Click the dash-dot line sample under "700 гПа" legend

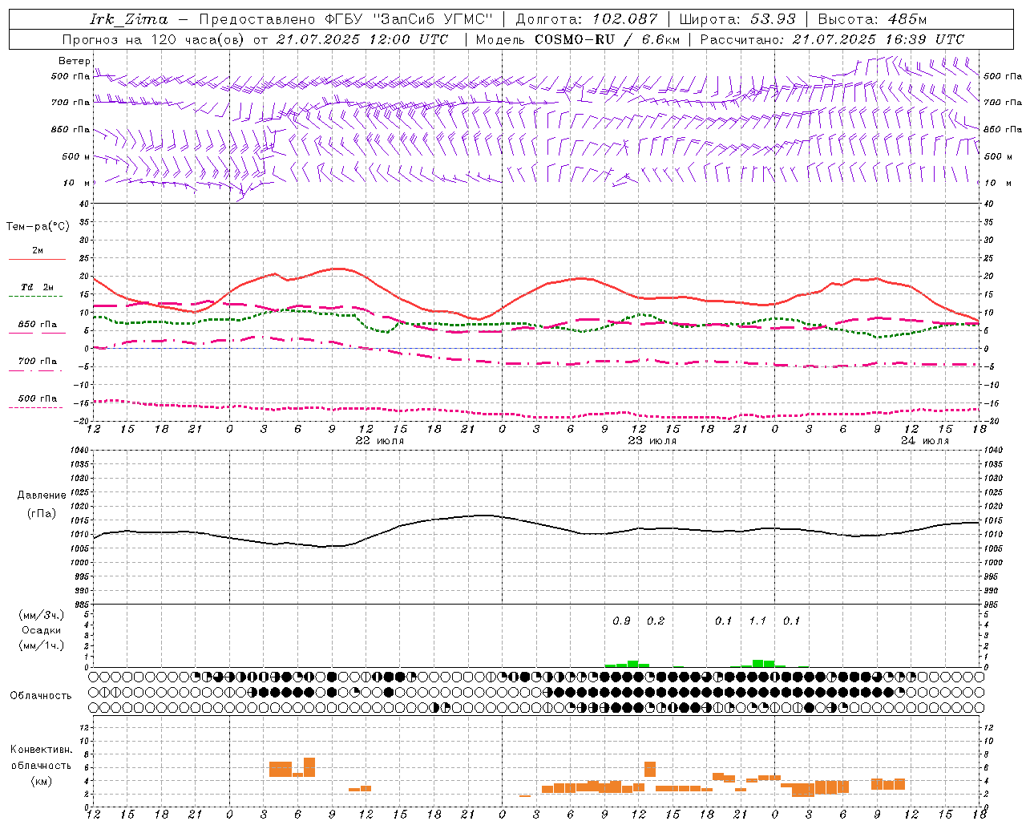click(x=37, y=371)
